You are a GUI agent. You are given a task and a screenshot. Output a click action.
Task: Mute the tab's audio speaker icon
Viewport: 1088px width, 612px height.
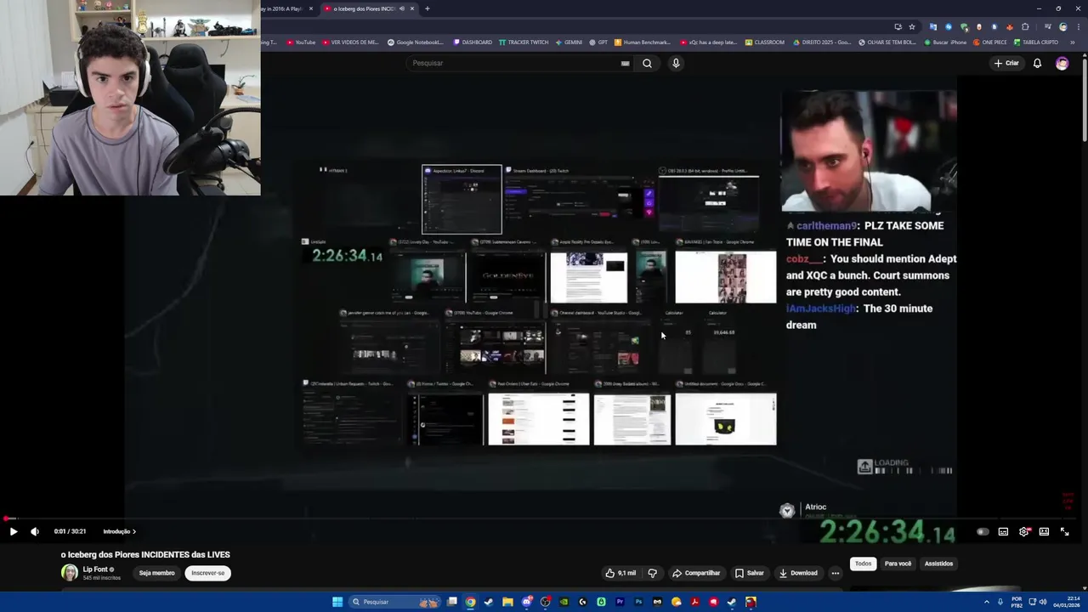point(401,8)
